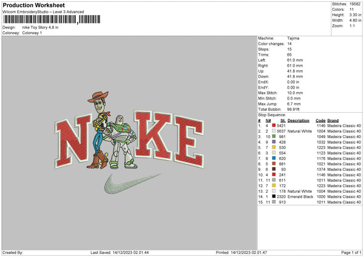Select the Emerald Black swatch
Image resolution: width=364 pixels, height=257 pixels.
[x=274, y=196]
